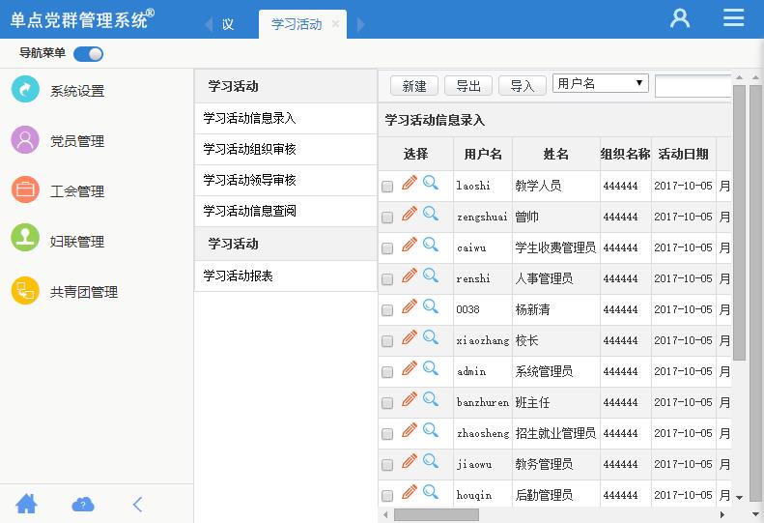This screenshot has height=523, width=764.
Task: Check the admin row checkbox
Action: [x=387, y=372]
